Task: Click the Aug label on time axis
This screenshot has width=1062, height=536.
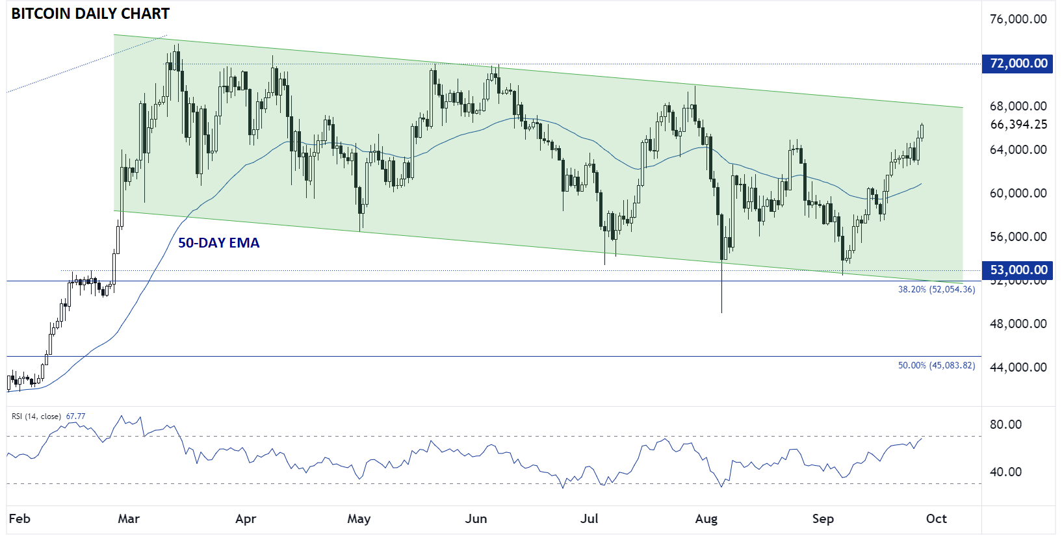Action: point(706,518)
